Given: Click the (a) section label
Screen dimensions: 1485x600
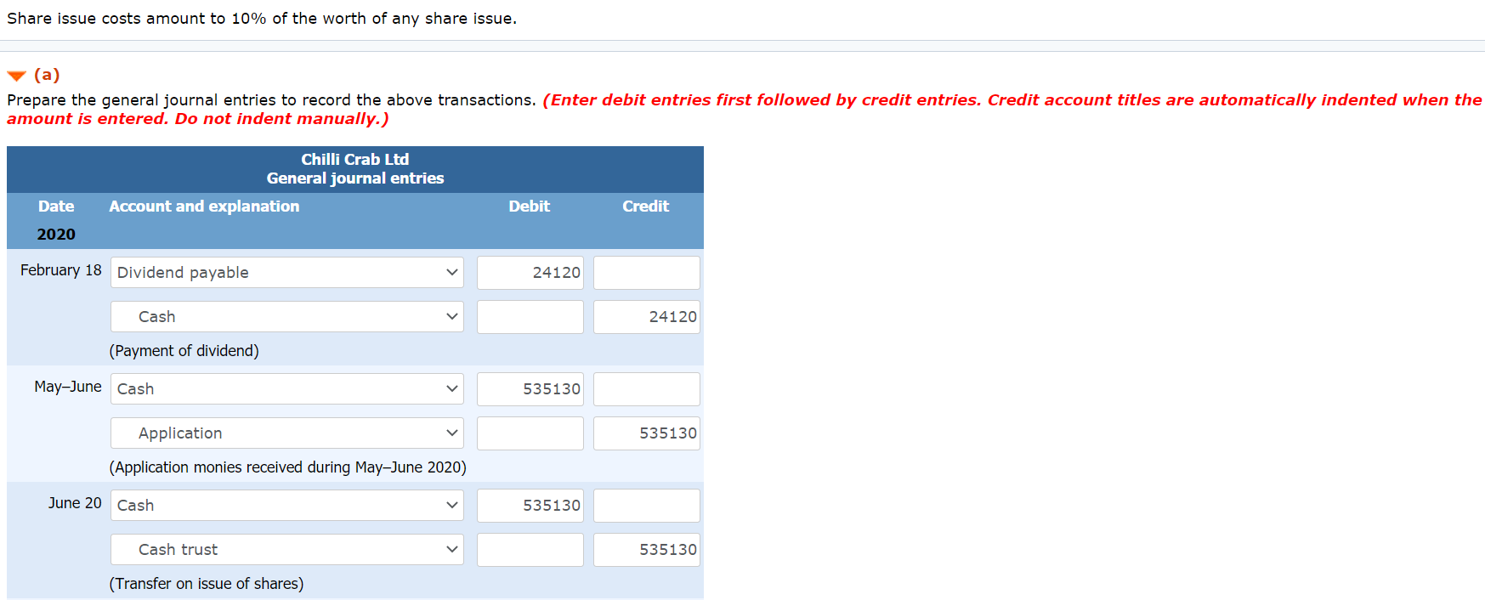Looking at the screenshot, I should click(x=47, y=75).
